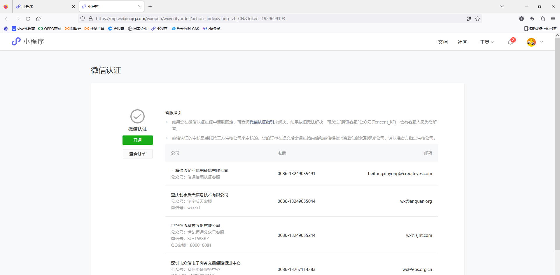The width and height of the screenshot is (560, 275).
Task: Bookmark this page with the star icon
Action: tap(477, 19)
